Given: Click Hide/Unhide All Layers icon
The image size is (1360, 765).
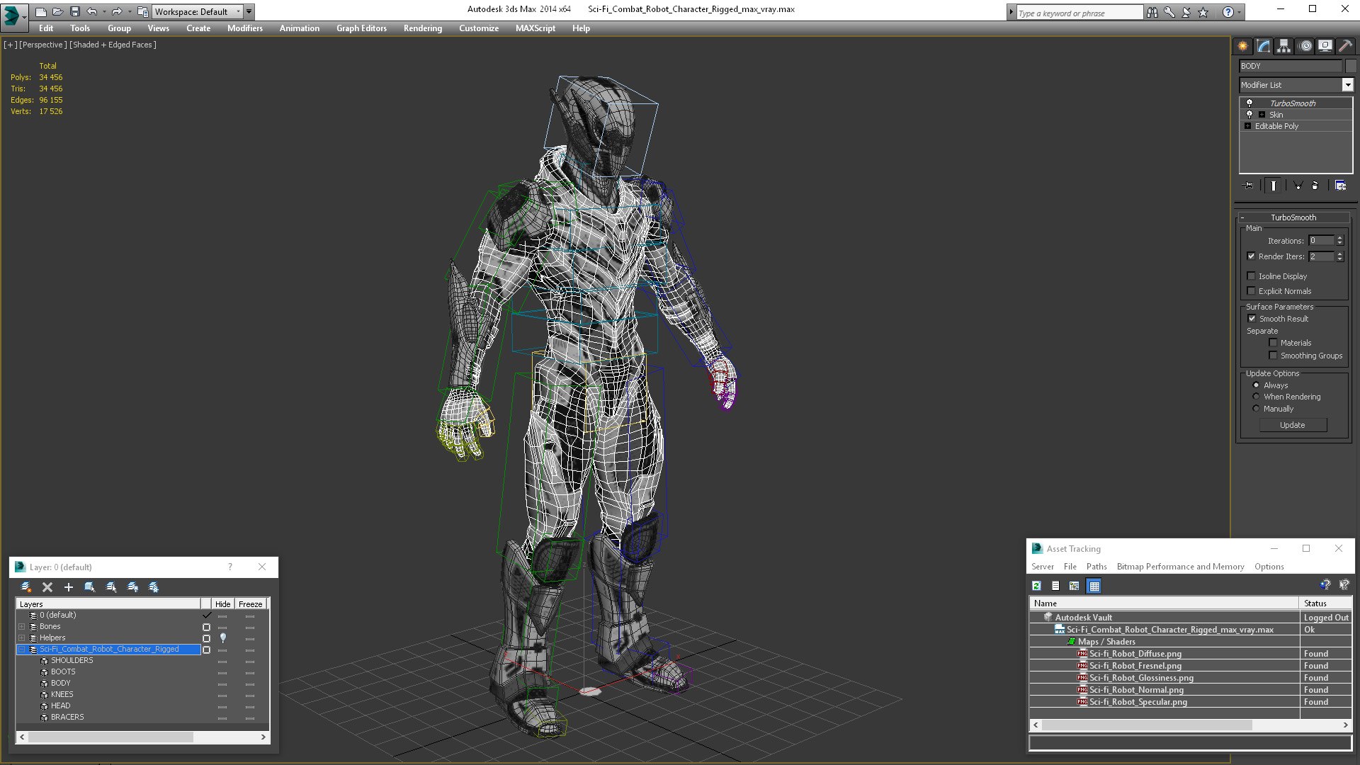Looking at the screenshot, I should tap(132, 587).
